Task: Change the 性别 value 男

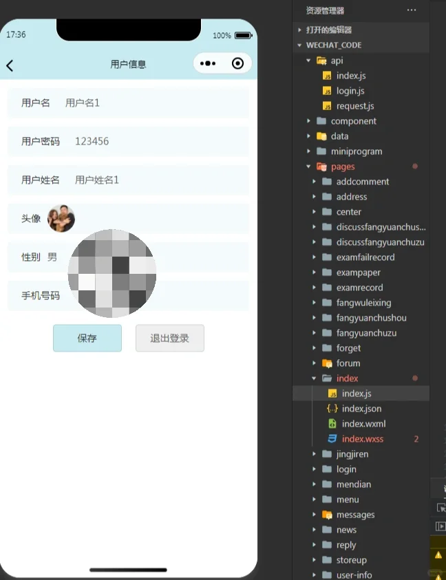Action: tap(52, 257)
